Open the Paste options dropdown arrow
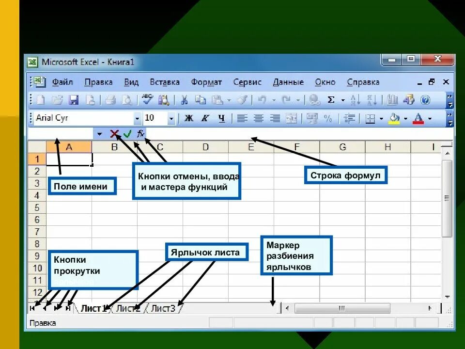The width and height of the screenshot is (465, 349). (x=229, y=100)
